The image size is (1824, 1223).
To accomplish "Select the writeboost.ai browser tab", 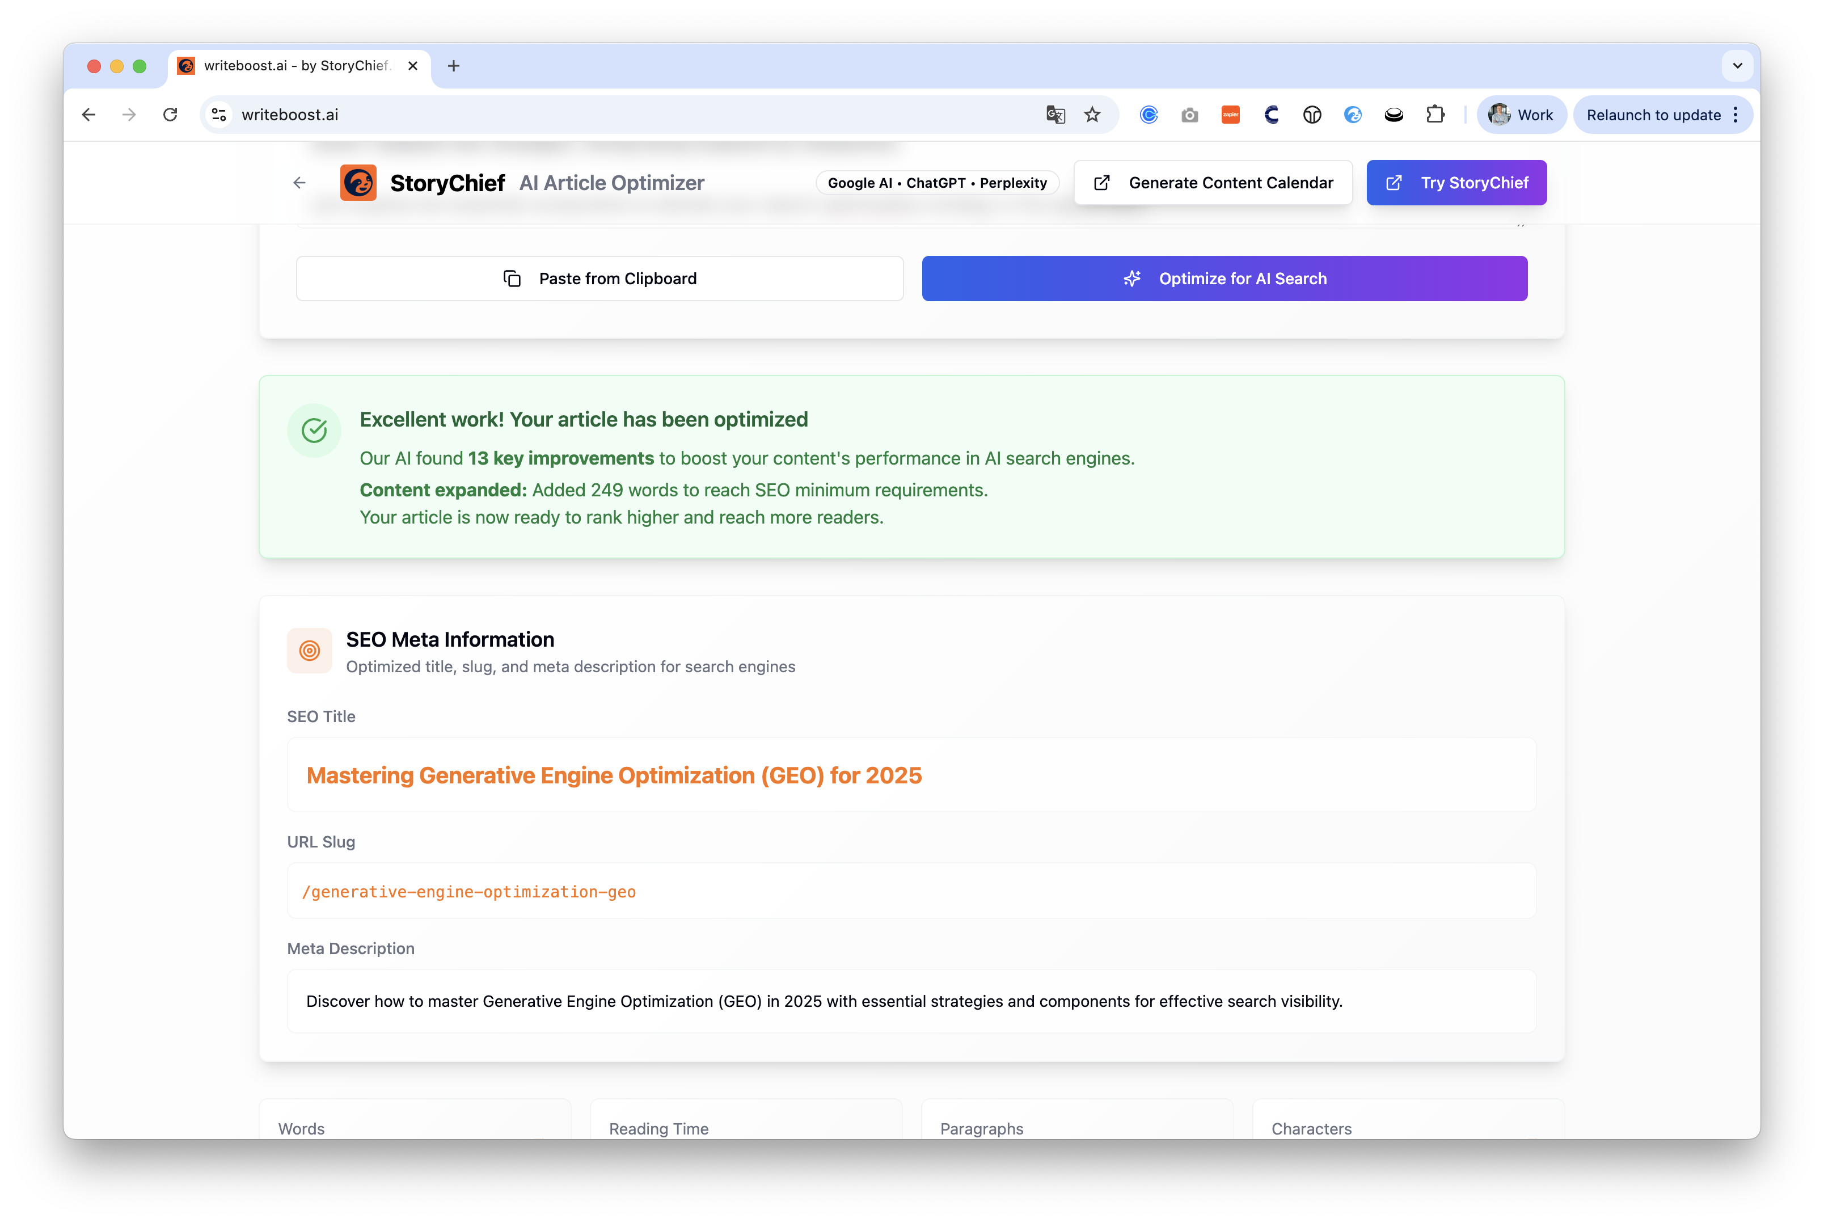I will (x=295, y=66).
